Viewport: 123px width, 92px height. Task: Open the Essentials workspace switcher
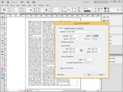[87, 2]
